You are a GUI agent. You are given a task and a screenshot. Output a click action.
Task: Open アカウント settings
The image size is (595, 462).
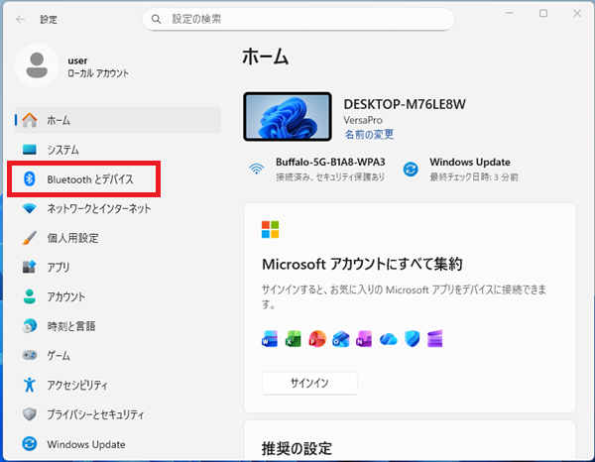coord(118,296)
